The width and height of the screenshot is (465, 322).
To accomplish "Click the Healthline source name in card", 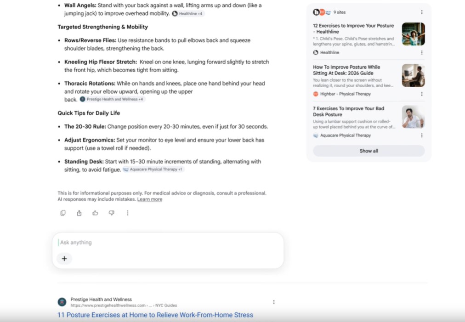I will click(x=329, y=52).
